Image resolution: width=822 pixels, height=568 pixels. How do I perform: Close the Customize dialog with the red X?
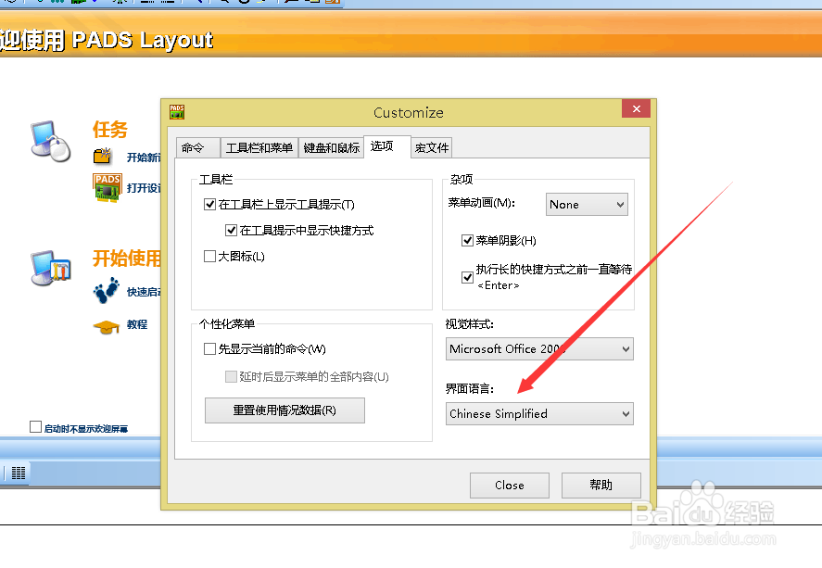(637, 109)
